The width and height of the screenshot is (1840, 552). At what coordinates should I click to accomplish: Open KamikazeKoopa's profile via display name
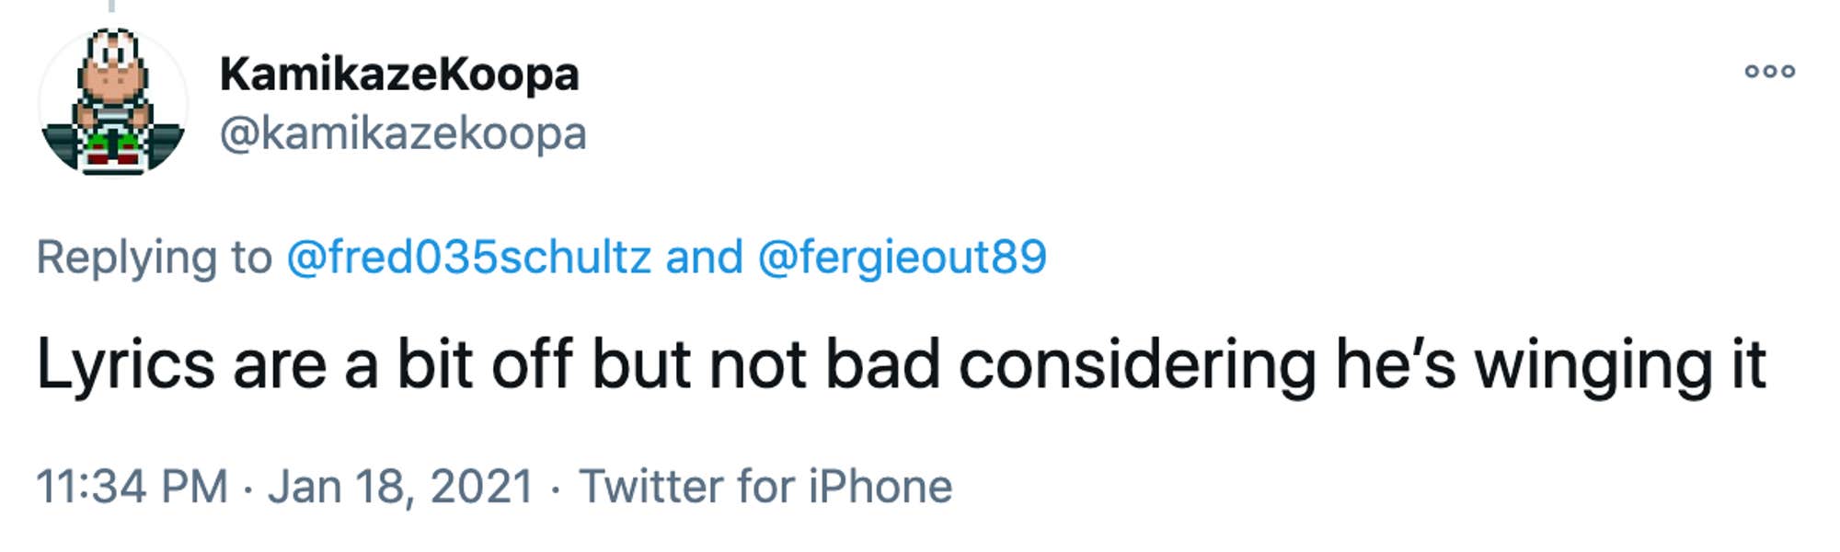tap(399, 74)
